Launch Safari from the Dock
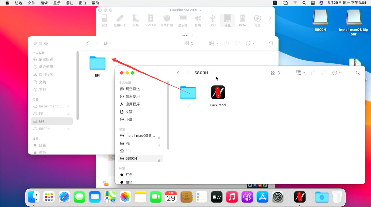This screenshot has width=371, height=207. tap(64, 197)
